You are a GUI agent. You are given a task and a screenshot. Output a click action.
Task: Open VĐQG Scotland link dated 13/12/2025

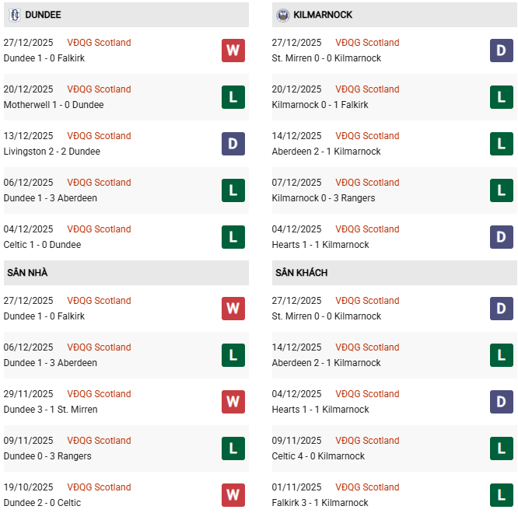point(99,136)
